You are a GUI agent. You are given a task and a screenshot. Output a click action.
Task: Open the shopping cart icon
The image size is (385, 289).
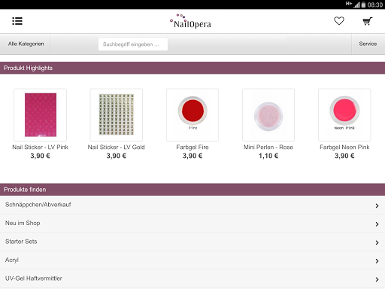(x=368, y=21)
